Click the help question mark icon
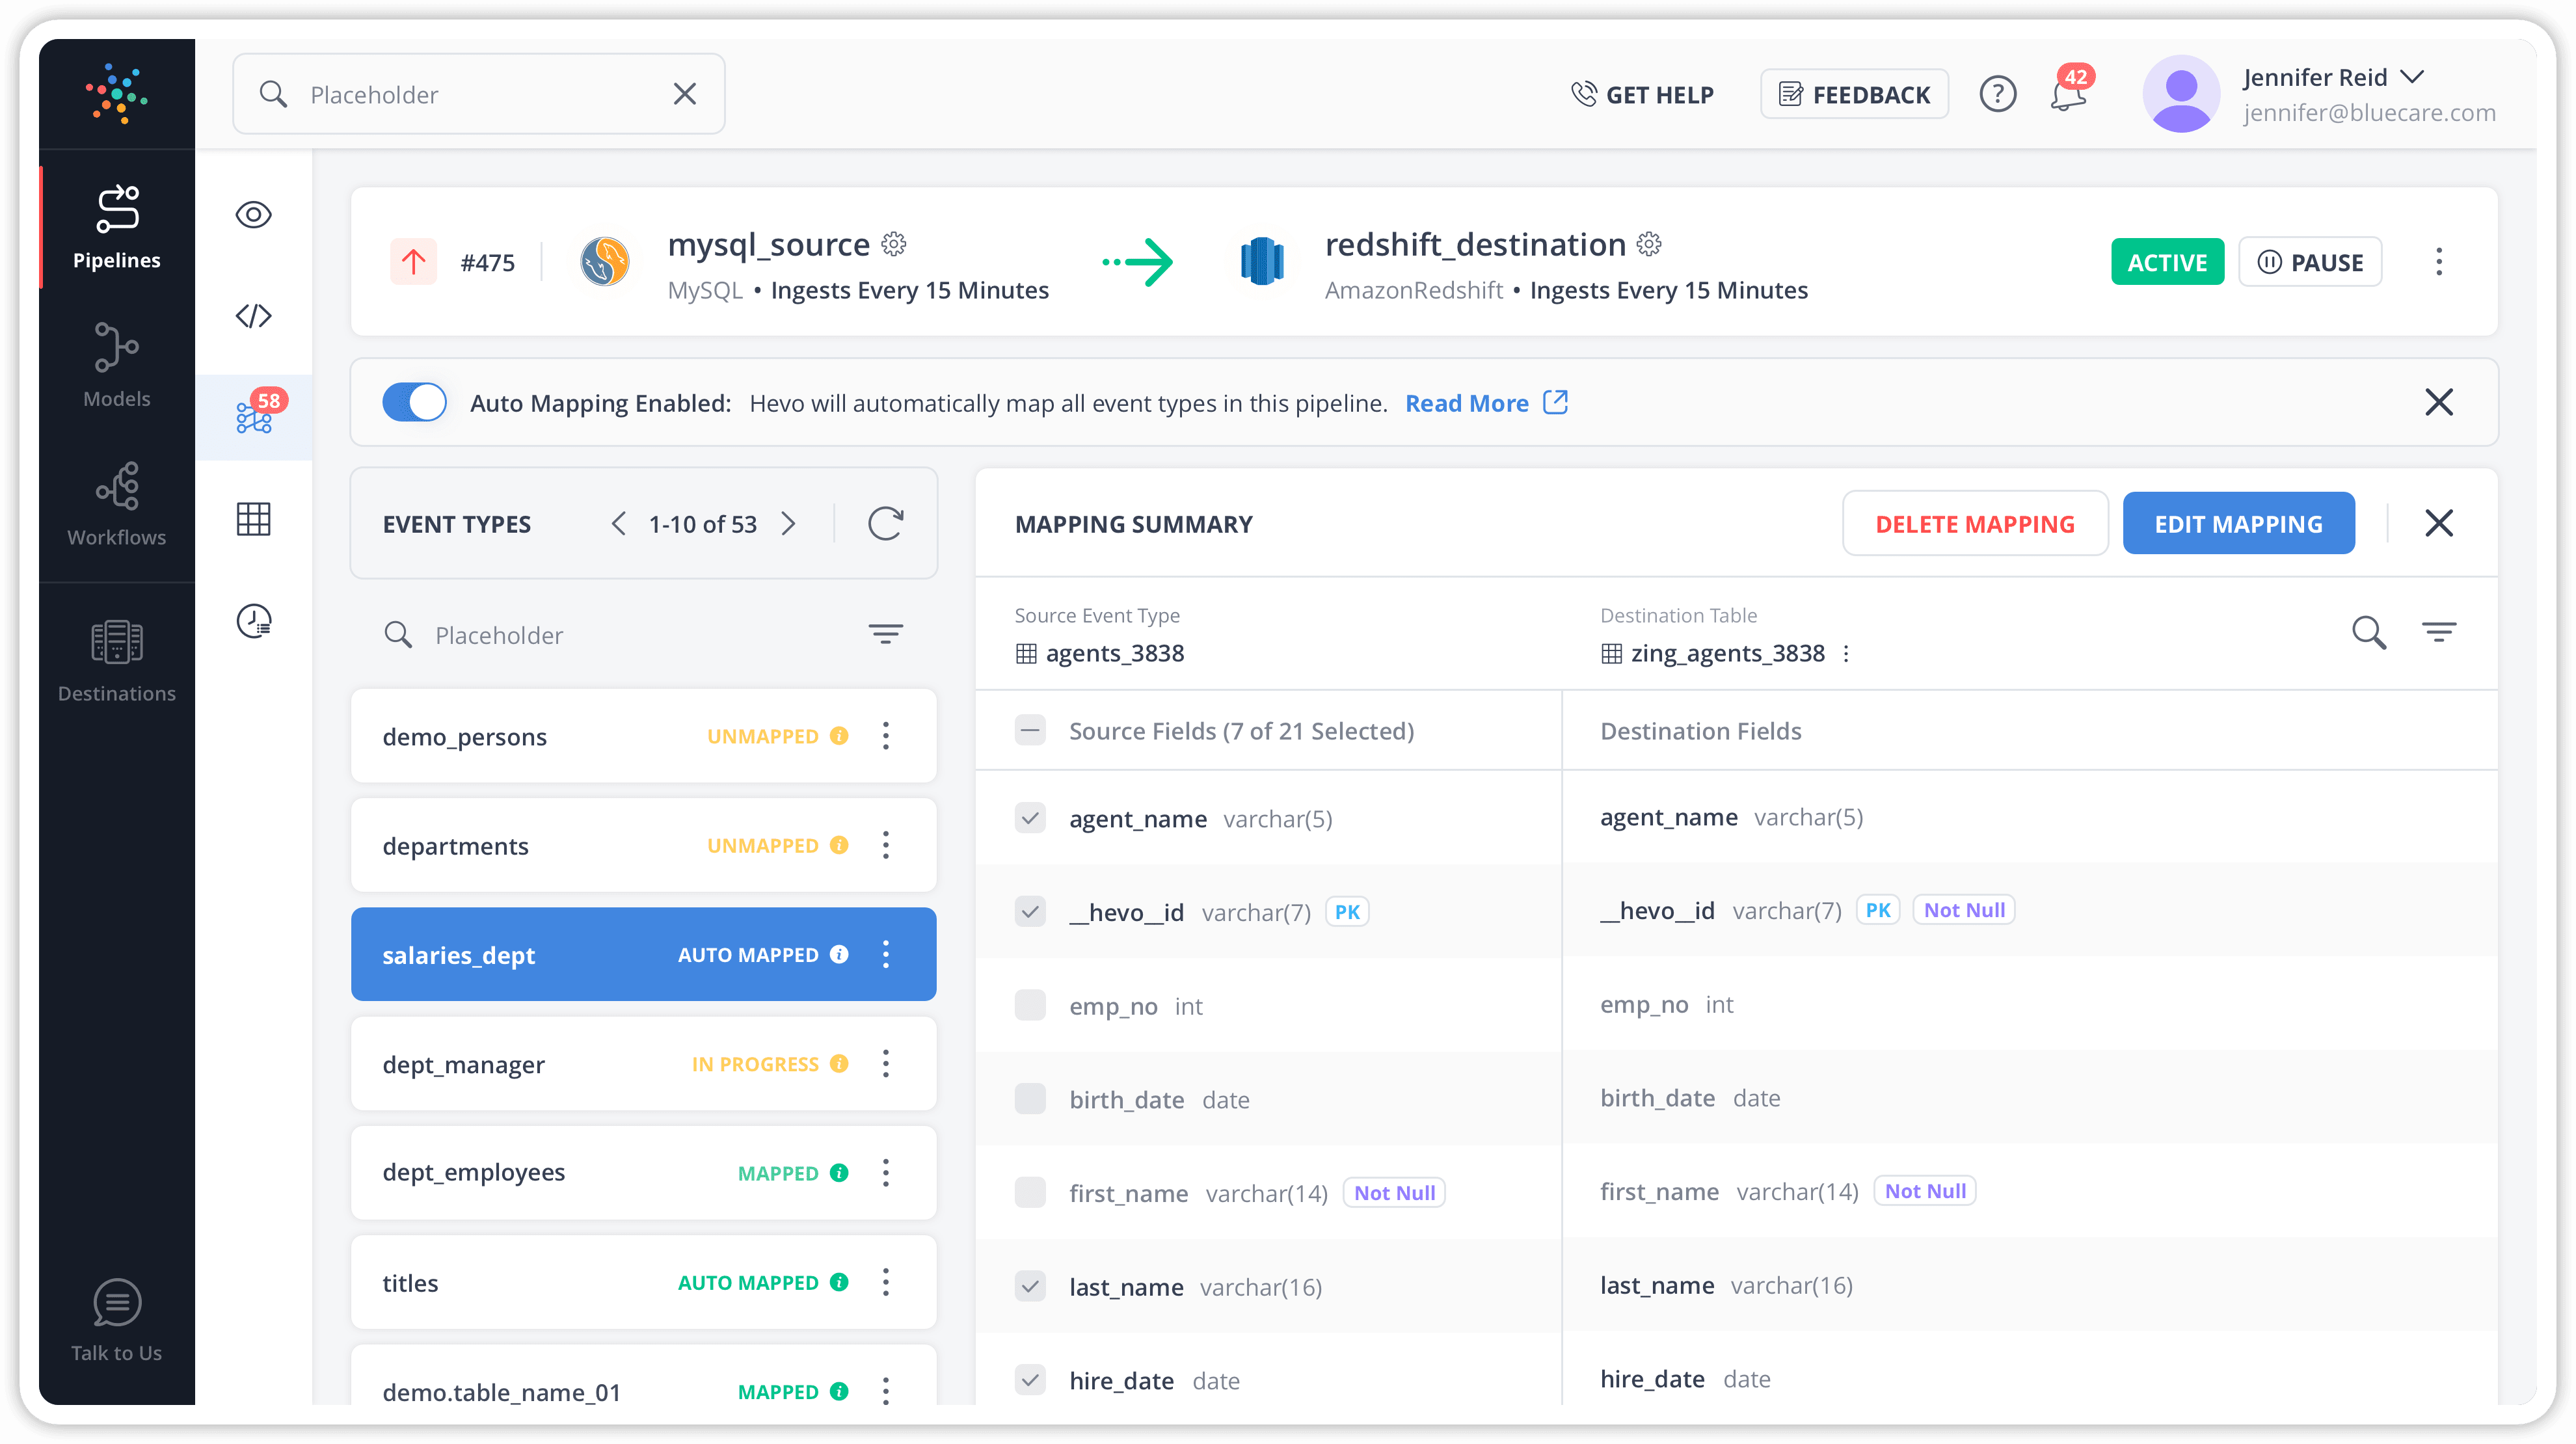The height and width of the screenshot is (1444, 2576). (1997, 95)
